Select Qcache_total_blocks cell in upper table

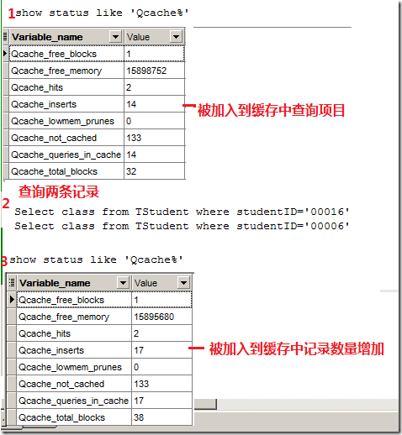66,171
